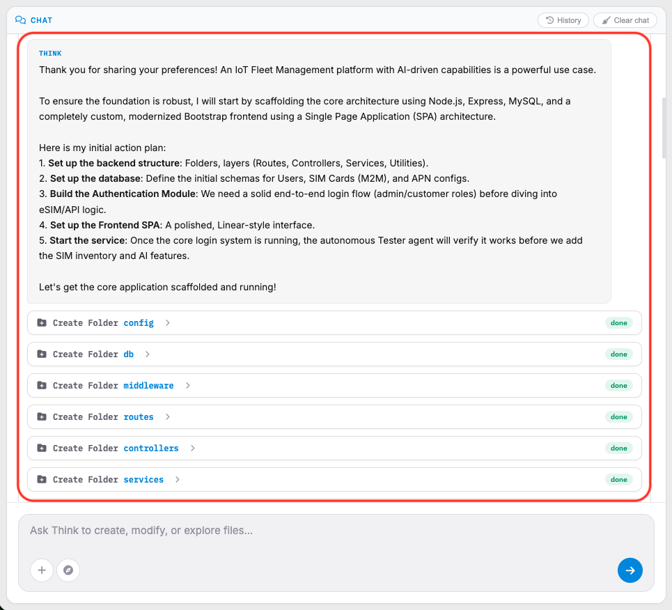Click the middleware folder name link
This screenshot has width=672, height=610.
(x=149, y=385)
